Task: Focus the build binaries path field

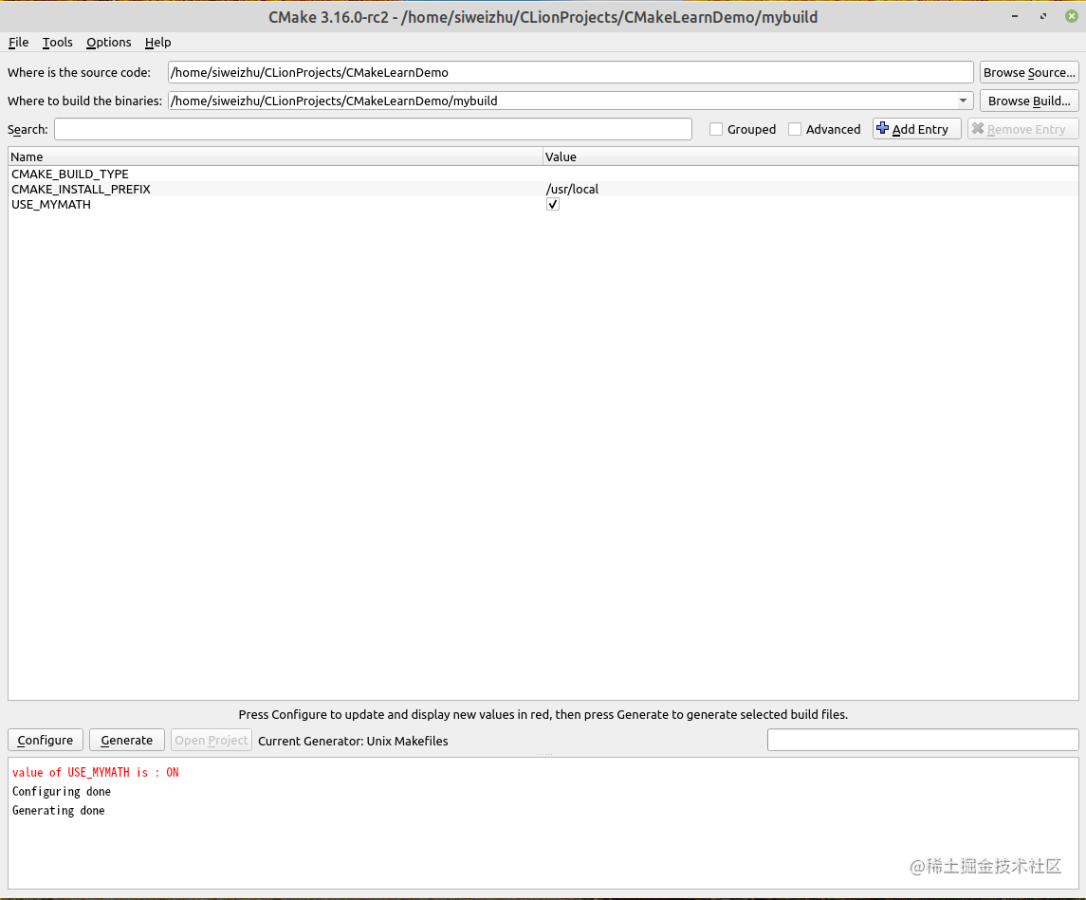Action: click(x=562, y=101)
